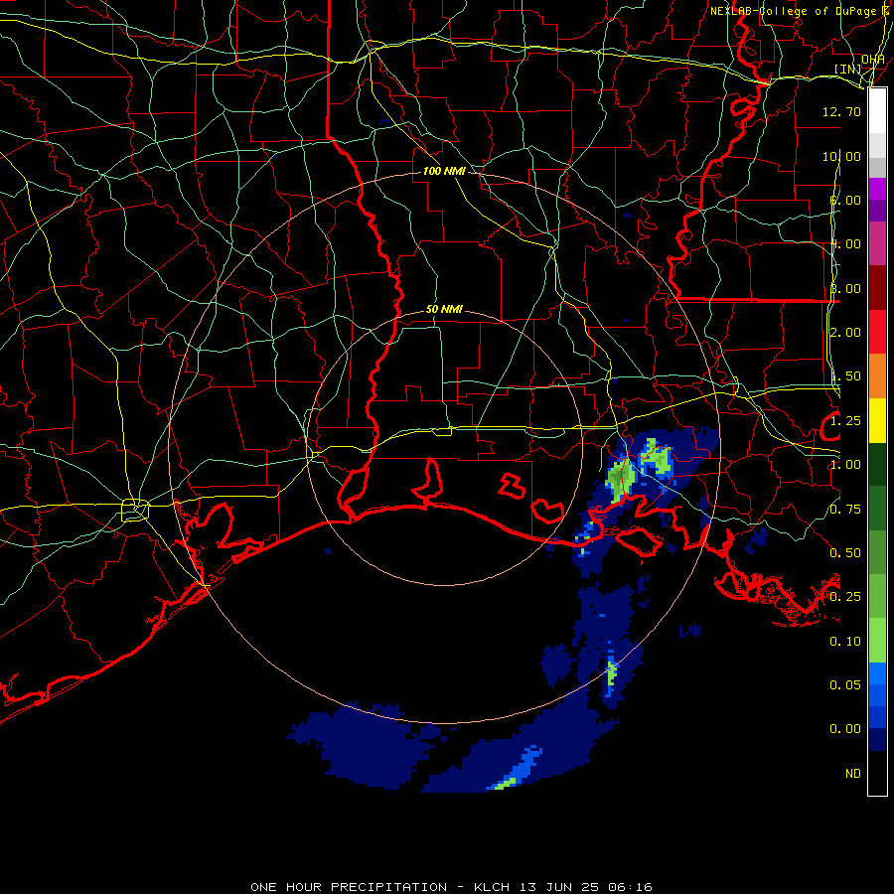Click the white swatch at the top of the color scale
The image size is (894, 894).
click(x=877, y=111)
